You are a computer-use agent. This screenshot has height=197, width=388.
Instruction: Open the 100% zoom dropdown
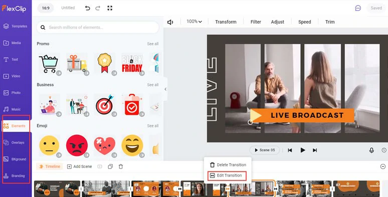[194, 22]
